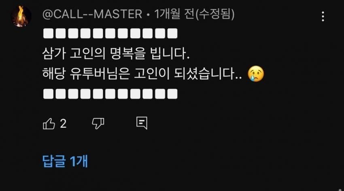
Task: Click the top row of white squares
Action: [x=110, y=33]
